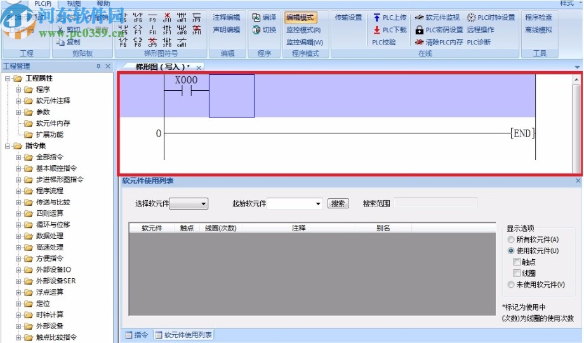
Task: Insert the F7 coil symbol
Action: click(x=138, y=30)
